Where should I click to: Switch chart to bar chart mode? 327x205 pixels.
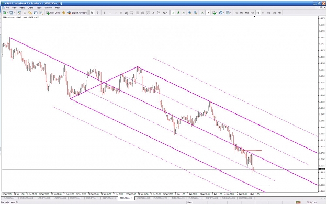pos(173,13)
